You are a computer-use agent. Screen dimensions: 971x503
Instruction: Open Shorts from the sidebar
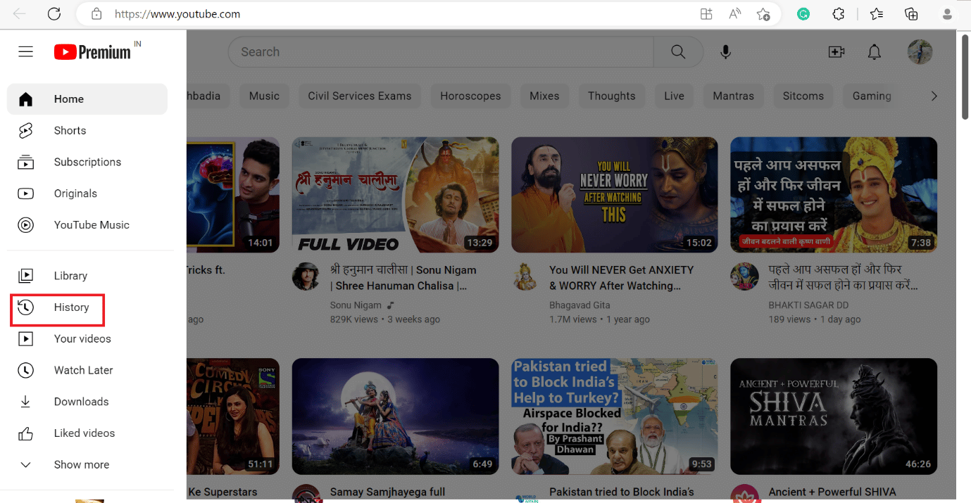(25, 130)
